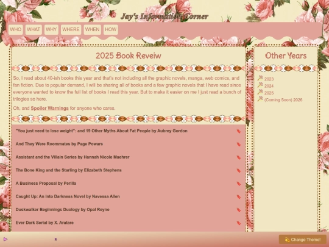Expand A Business Proposal by Perilla review
The height and width of the screenshot is (247, 329).
coord(129,184)
